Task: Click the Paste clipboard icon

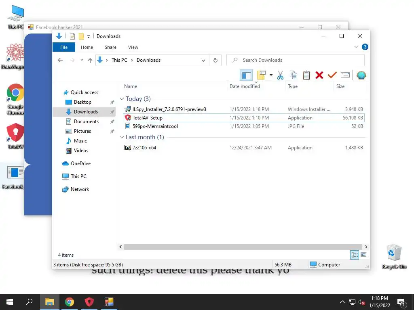Action: [306, 75]
